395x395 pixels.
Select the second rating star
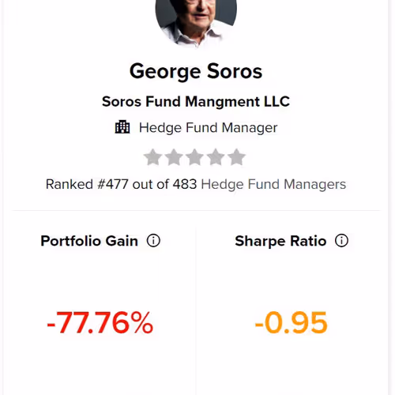(174, 157)
